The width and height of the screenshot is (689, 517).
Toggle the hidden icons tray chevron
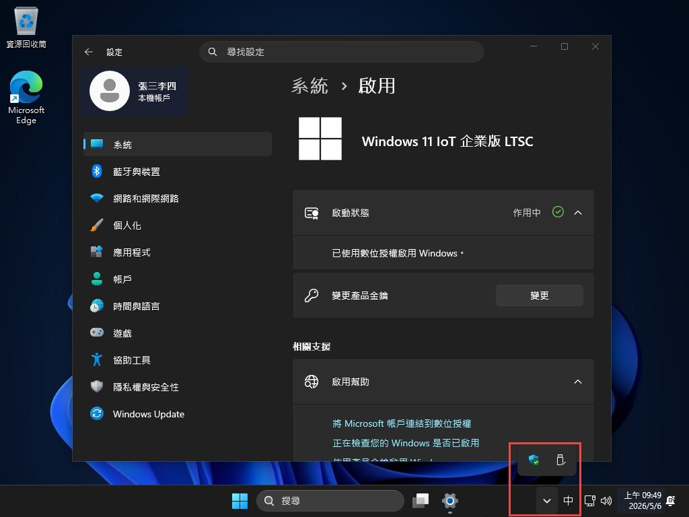coord(546,500)
